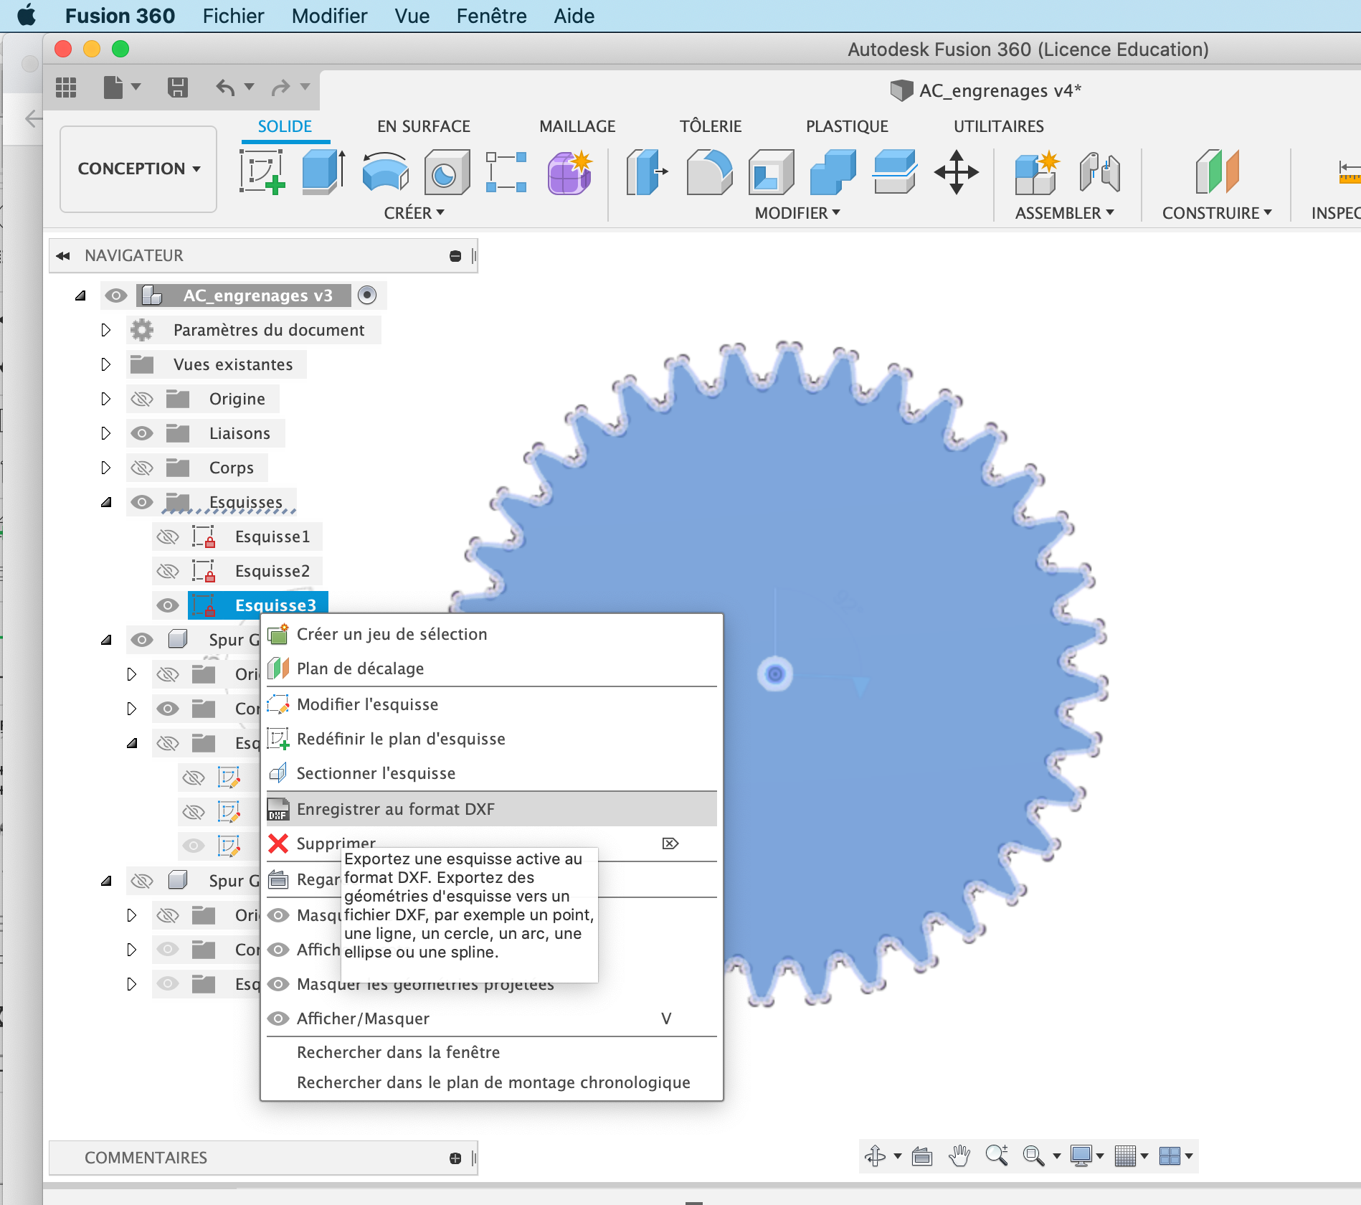
Task: Open the data panel grid icon
Action: coord(66,88)
